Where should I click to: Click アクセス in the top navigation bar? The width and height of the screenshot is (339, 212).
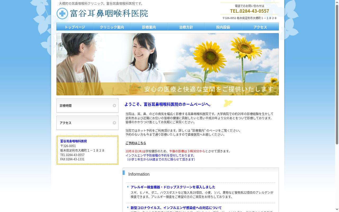[260, 27]
